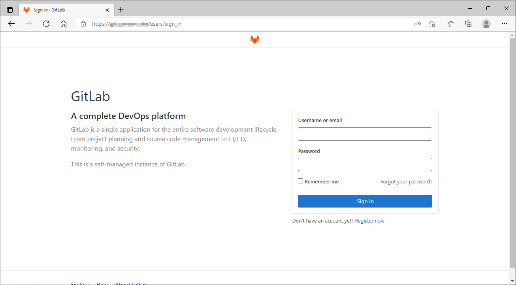Click the "Password" label
This screenshot has height=285, width=516.
point(309,151)
